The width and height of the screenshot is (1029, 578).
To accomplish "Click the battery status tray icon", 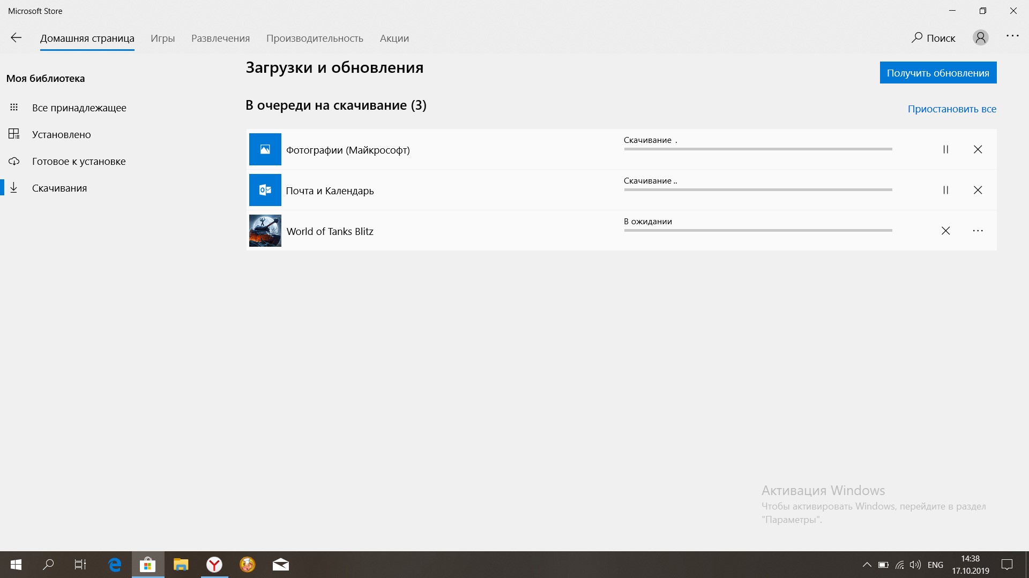I will click(x=883, y=565).
